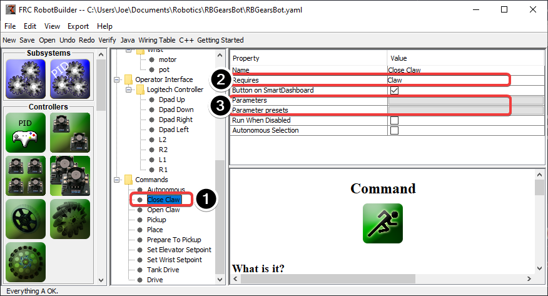Image resolution: width=548 pixels, height=296 pixels.
Task: Click the Verify toolbar button
Action: pyautogui.click(x=107, y=40)
